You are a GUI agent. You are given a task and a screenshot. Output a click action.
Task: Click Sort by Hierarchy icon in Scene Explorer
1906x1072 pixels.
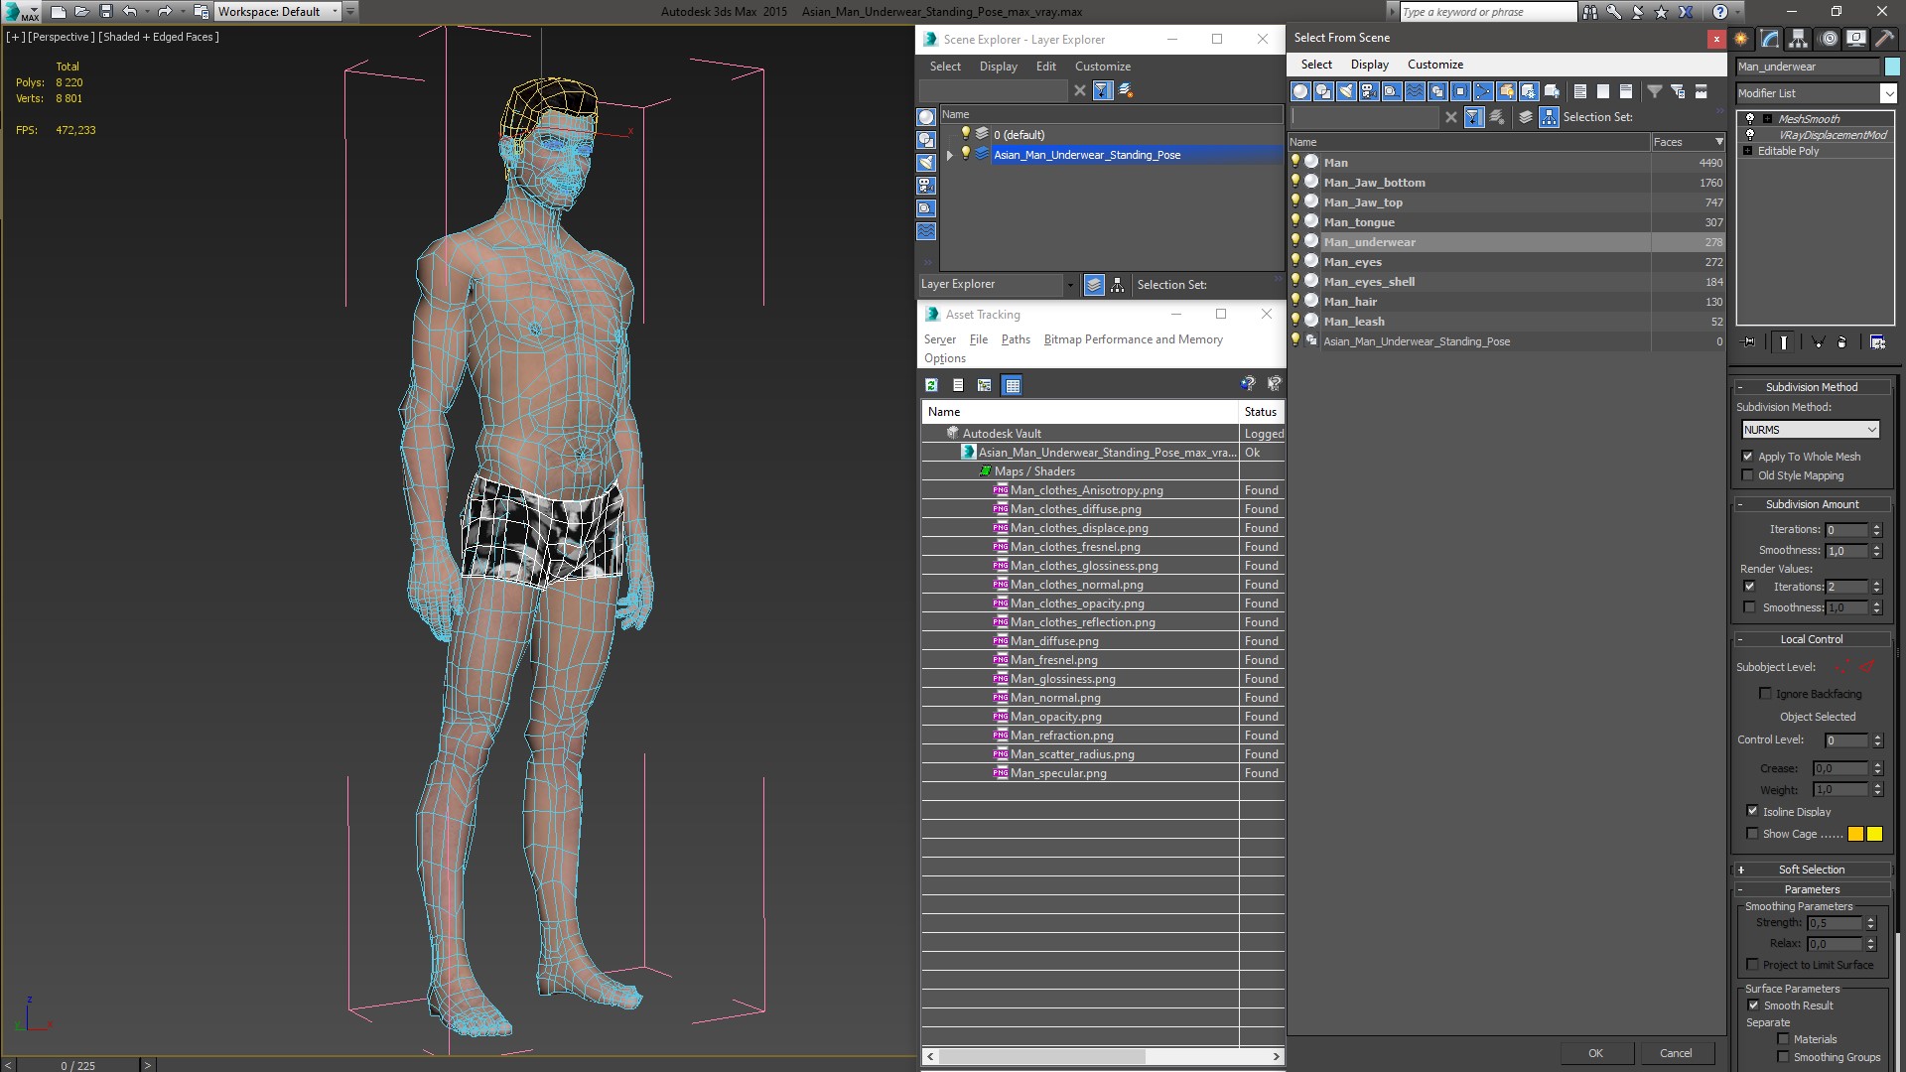pos(1117,285)
